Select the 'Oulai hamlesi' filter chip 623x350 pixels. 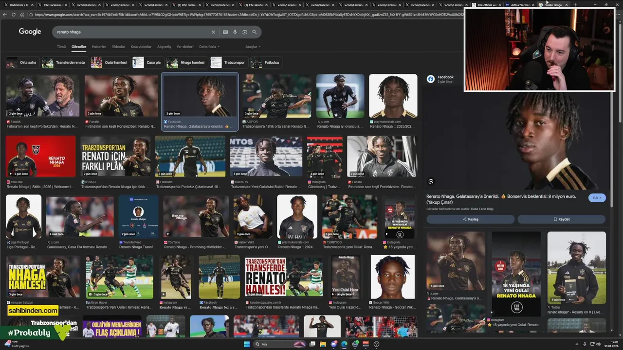110,62
